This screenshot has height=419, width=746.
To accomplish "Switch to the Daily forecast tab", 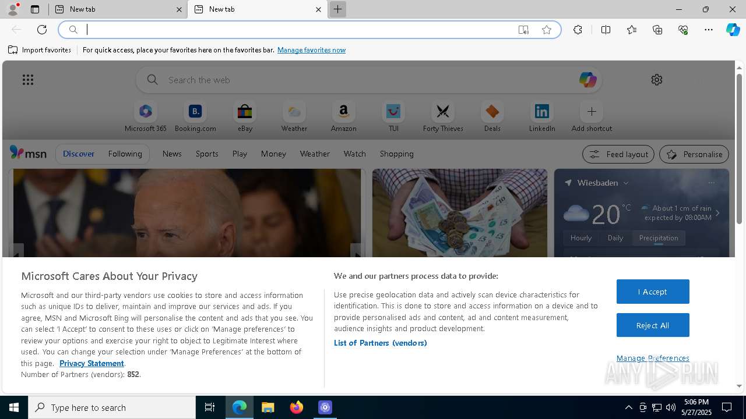I will point(615,238).
